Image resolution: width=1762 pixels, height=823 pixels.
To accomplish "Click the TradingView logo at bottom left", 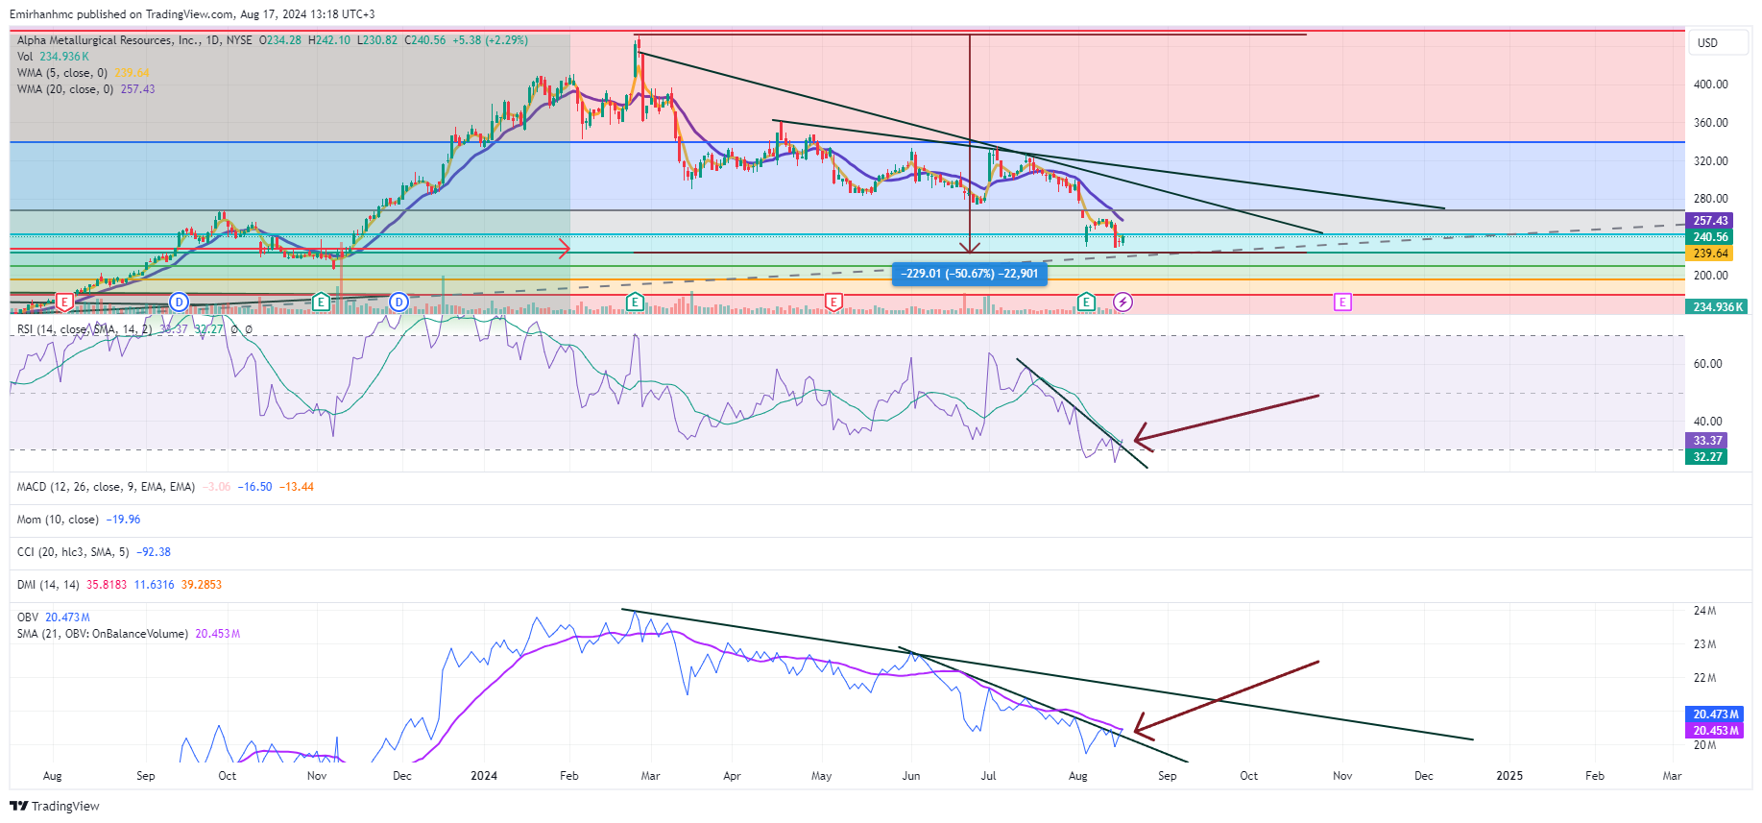I will click(55, 806).
